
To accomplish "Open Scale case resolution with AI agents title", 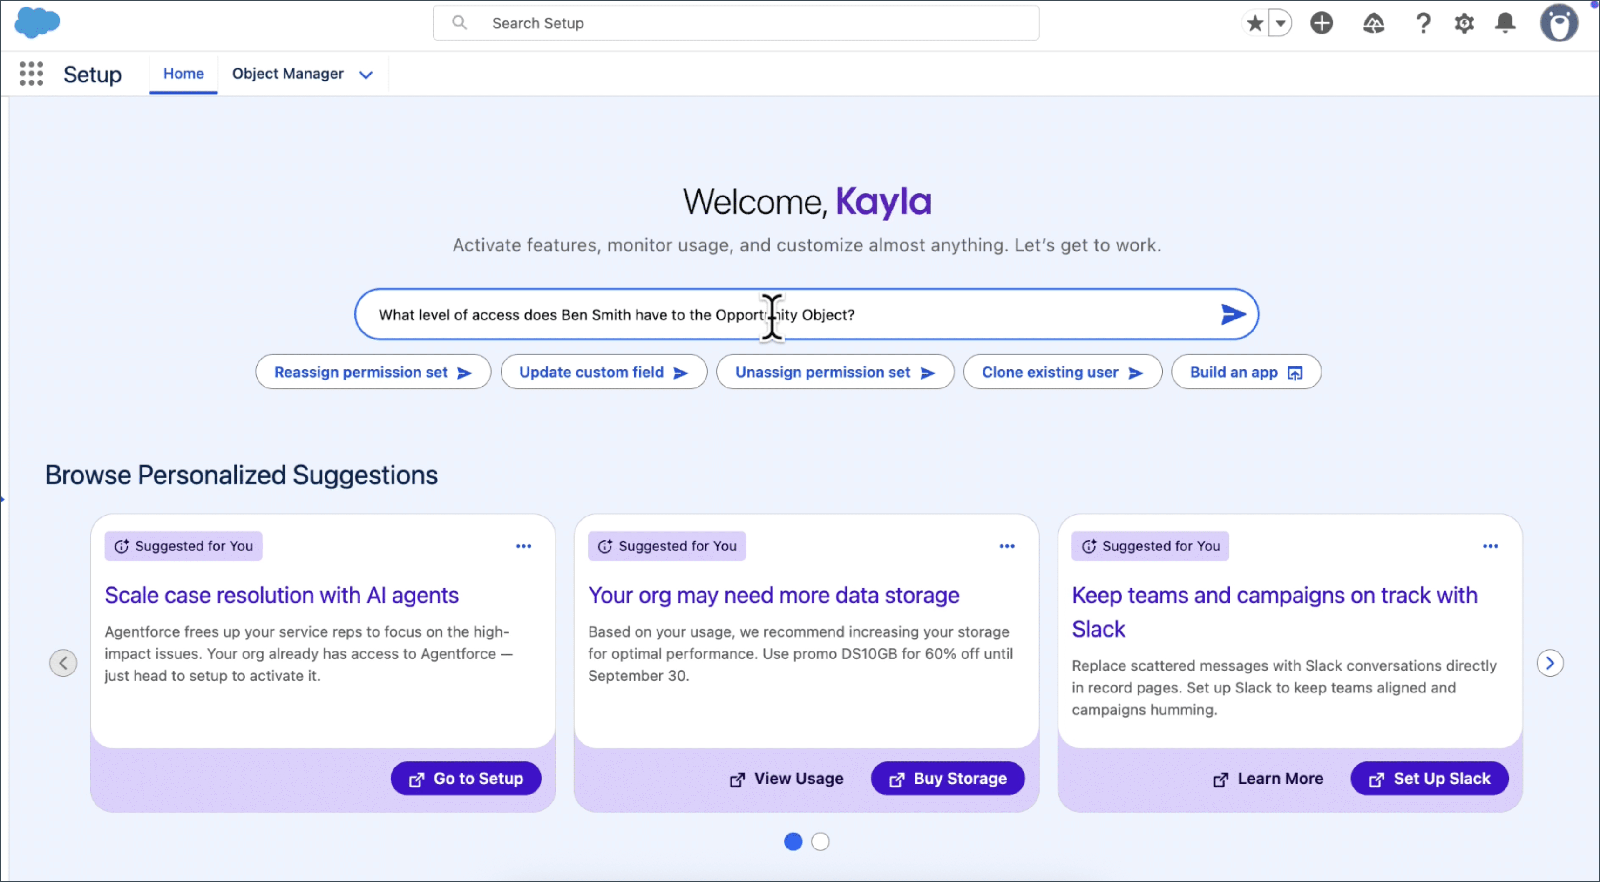I will click(x=281, y=595).
